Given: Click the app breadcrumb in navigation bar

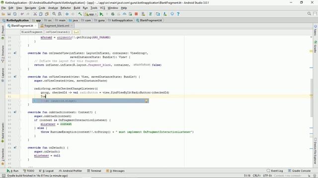Looking at the screenshot, I should tap(36, 20).
